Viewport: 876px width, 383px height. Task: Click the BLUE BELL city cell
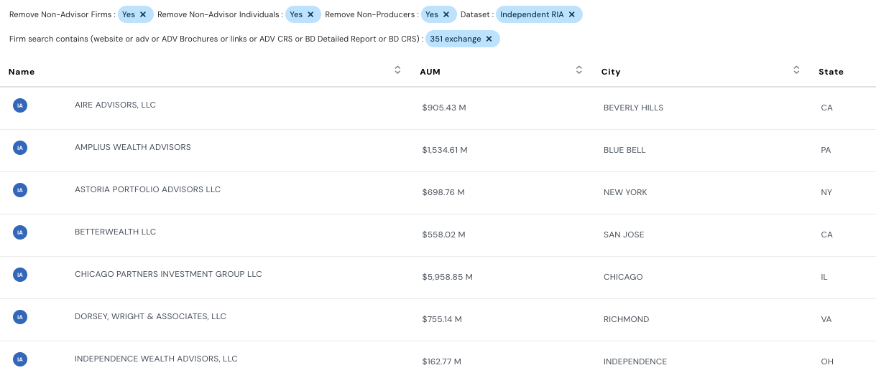pos(624,150)
